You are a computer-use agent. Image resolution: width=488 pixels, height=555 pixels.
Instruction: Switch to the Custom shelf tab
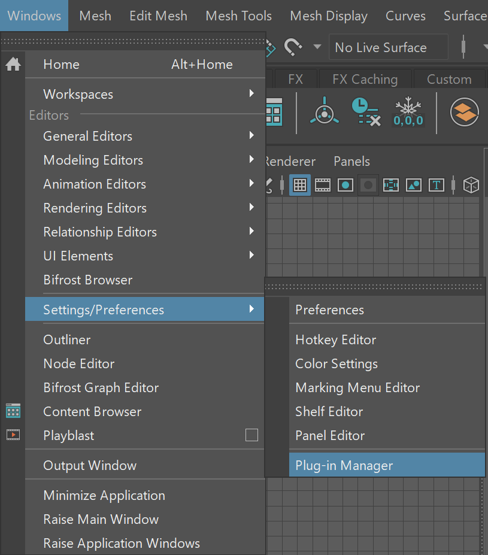[449, 79]
